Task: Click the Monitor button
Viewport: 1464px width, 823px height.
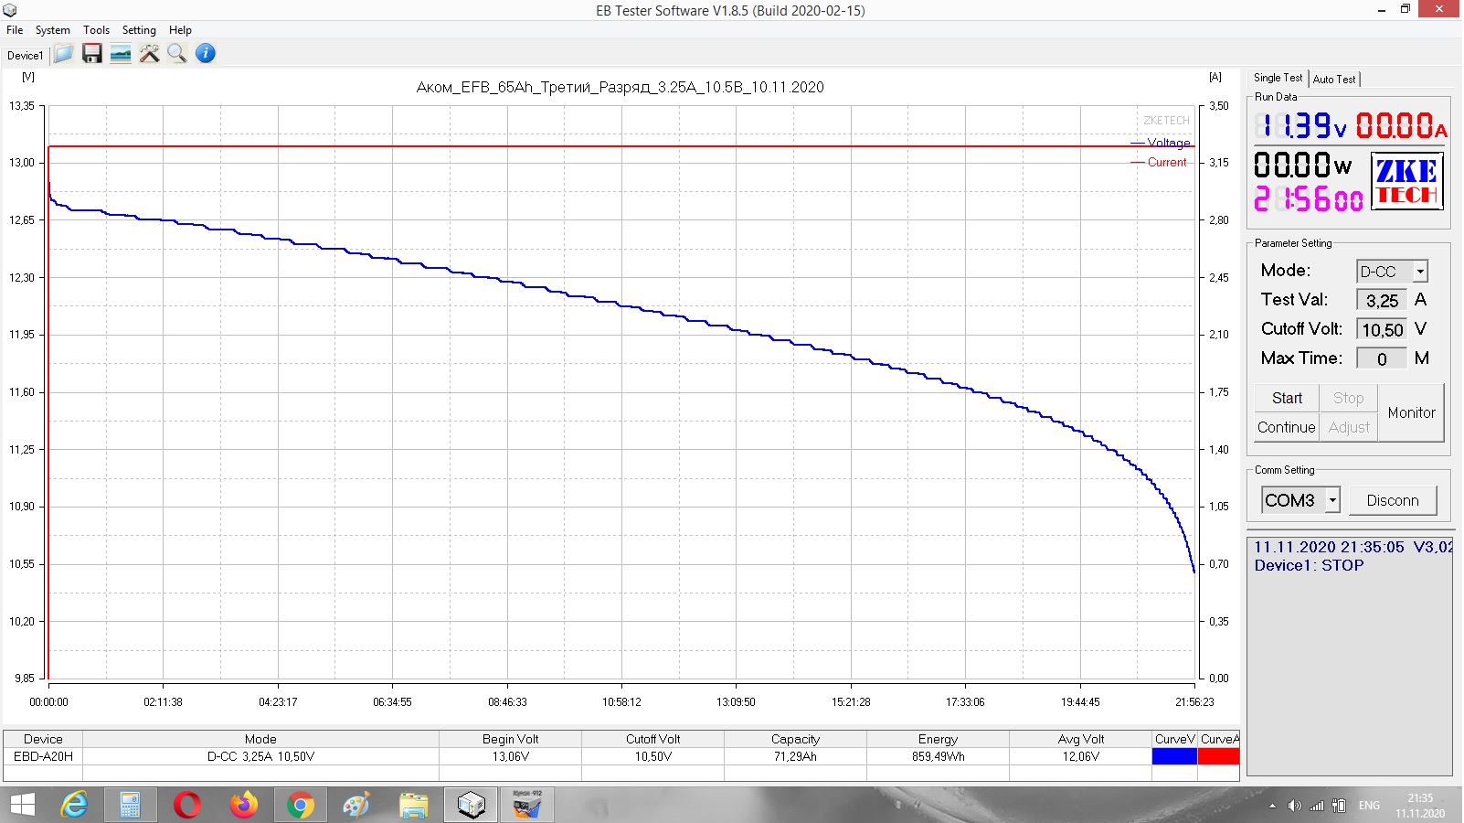Action: pyautogui.click(x=1411, y=413)
